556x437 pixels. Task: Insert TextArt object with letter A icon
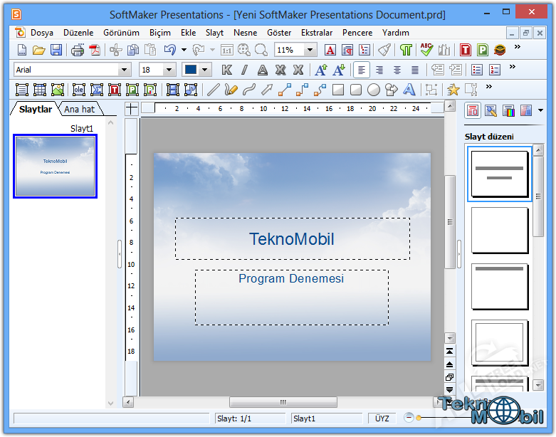click(409, 90)
